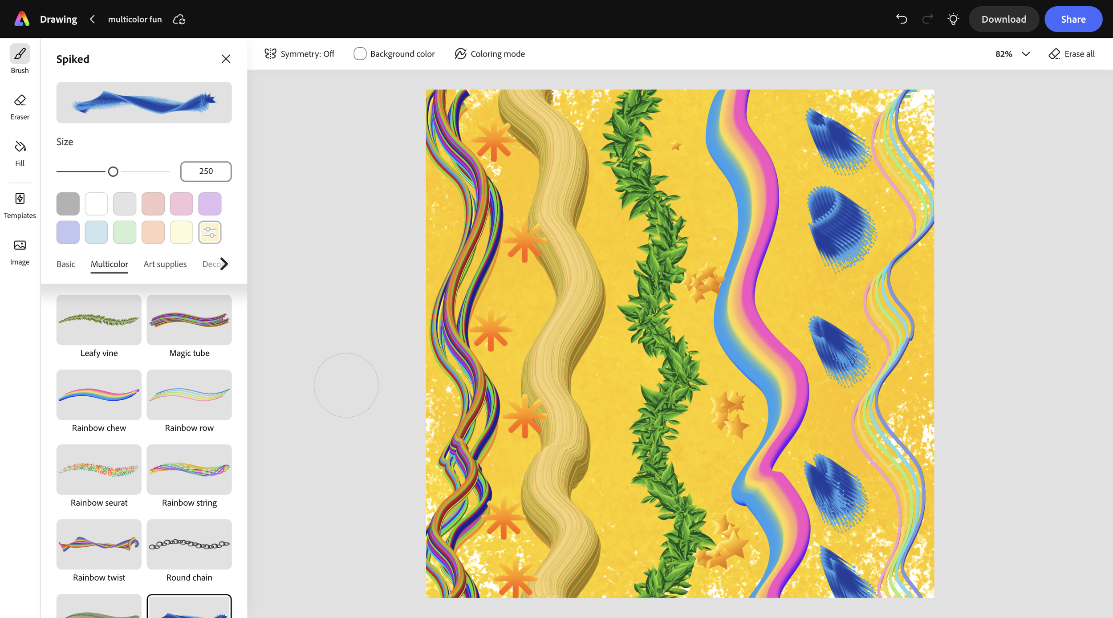Viewport: 1113px width, 618px height.
Task: Expand more brush category tabs arrow
Action: 224,264
